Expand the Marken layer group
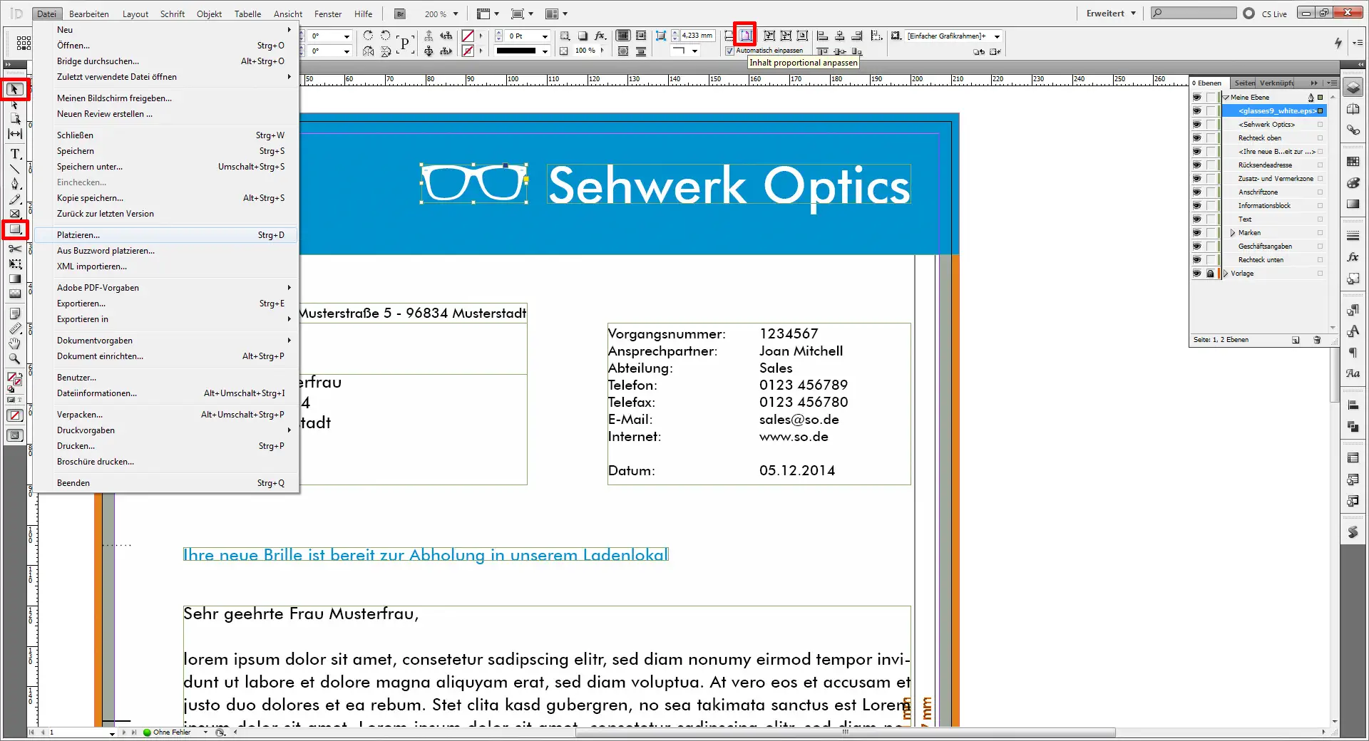This screenshot has height=741, width=1369. point(1233,233)
